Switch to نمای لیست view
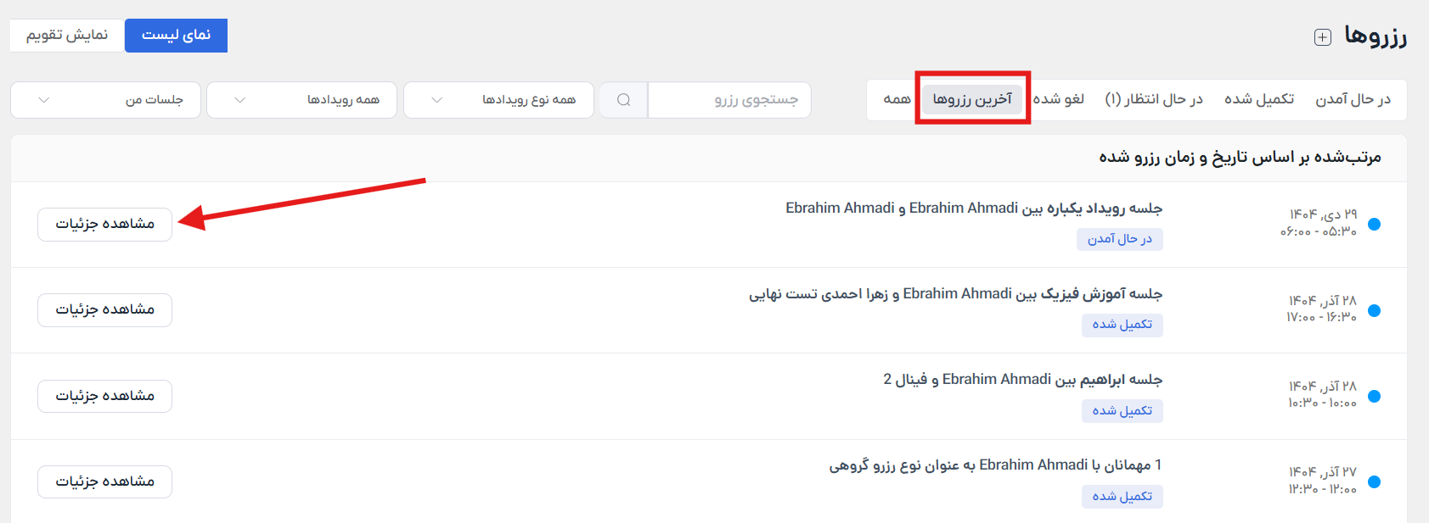Viewport: 1429px width, 523px height. pyautogui.click(x=176, y=36)
